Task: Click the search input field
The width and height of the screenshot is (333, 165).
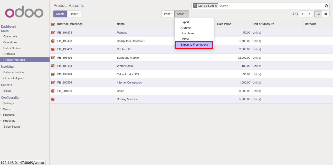Action: [271, 6]
